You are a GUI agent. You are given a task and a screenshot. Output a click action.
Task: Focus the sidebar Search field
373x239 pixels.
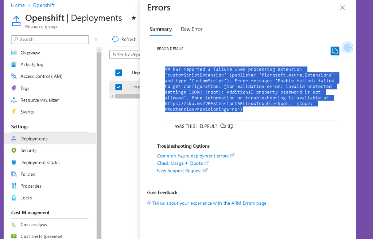pyautogui.click(x=50, y=39)
